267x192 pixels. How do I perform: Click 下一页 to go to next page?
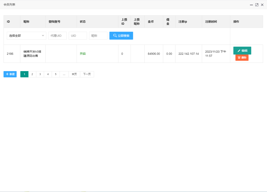pos(87,74)
